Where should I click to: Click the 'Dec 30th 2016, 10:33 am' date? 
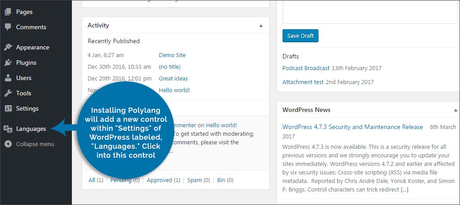119,67
